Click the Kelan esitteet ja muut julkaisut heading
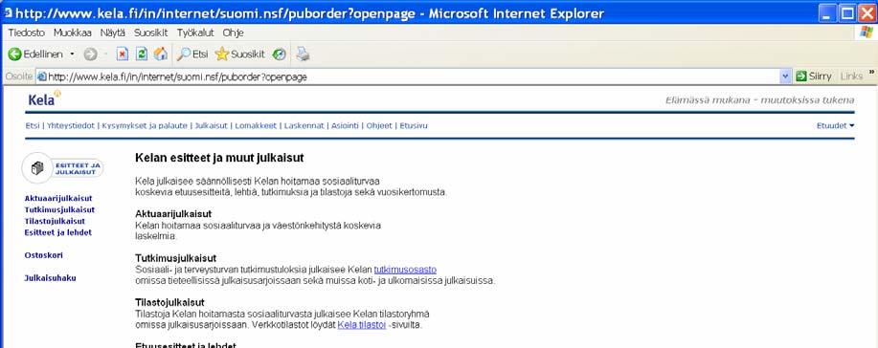Viewport: 878px width, 348px height. [x=219, y=158]
